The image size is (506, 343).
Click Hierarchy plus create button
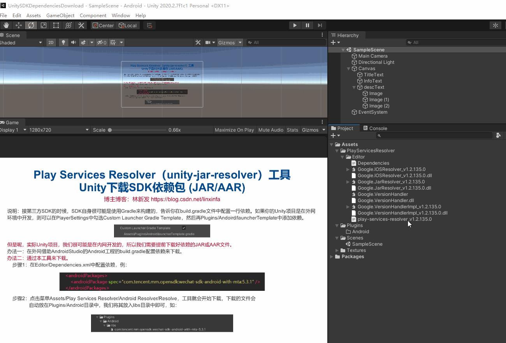[335, 42]
